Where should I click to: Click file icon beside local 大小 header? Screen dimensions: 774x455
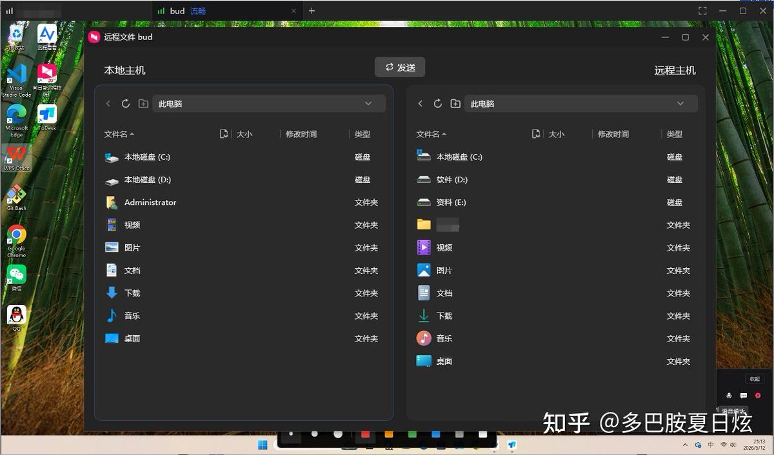click(x=224, y=134)
